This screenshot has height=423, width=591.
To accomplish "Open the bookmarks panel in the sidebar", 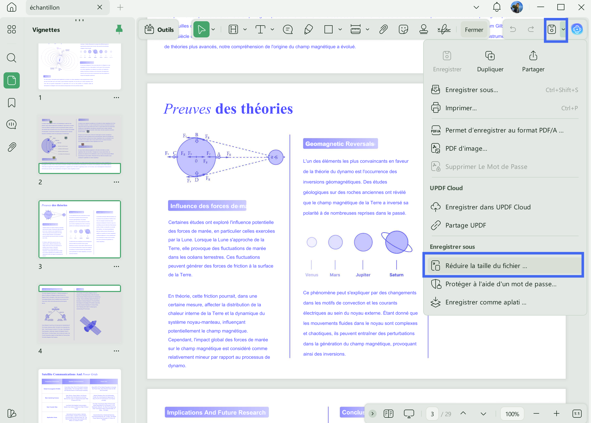I will tap(11, 103).
